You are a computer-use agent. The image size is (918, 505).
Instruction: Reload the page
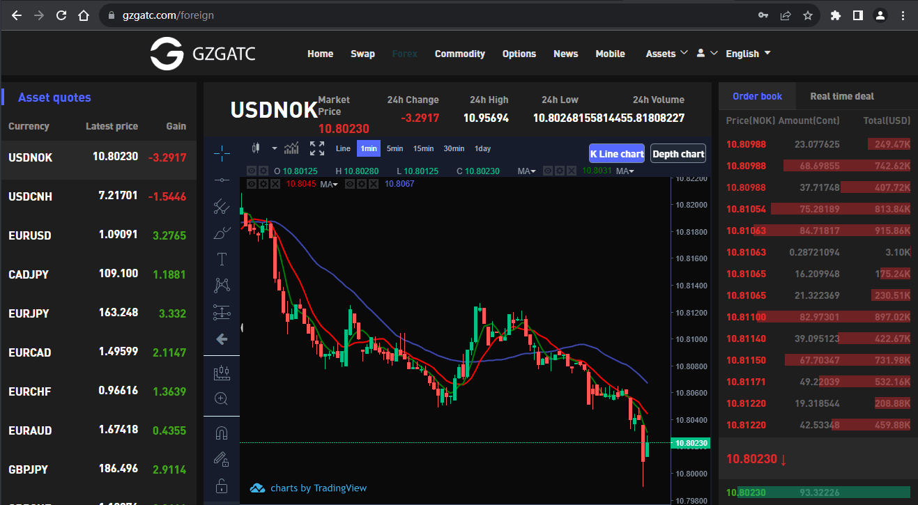click(x=61, y=15)
